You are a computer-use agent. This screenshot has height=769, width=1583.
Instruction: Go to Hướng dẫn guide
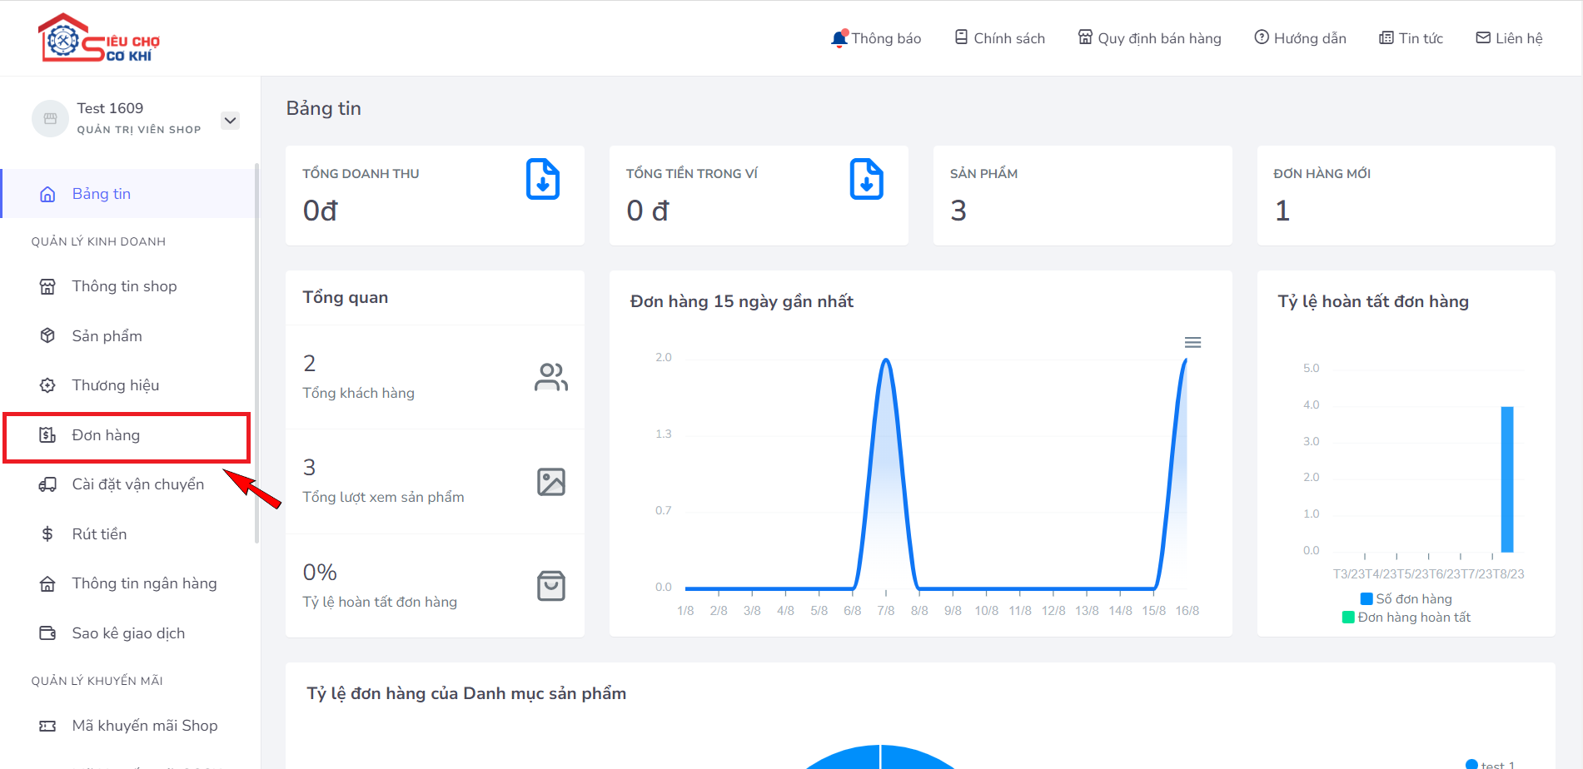pos(1300,38)
